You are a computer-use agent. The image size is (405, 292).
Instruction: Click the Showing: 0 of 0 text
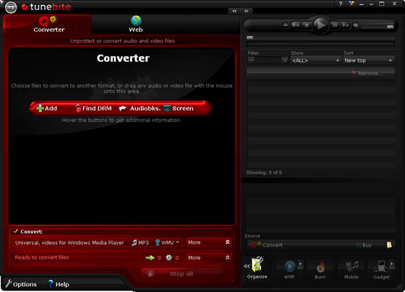click(264, 173)
